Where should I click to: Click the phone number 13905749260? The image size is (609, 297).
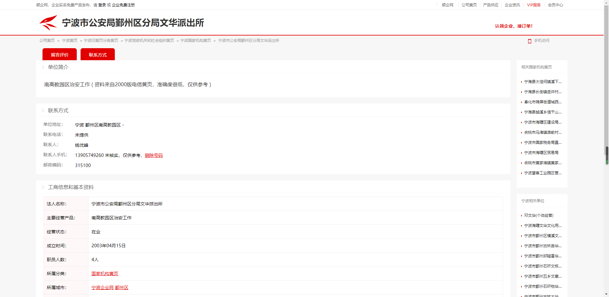click(x=89, y=155)
